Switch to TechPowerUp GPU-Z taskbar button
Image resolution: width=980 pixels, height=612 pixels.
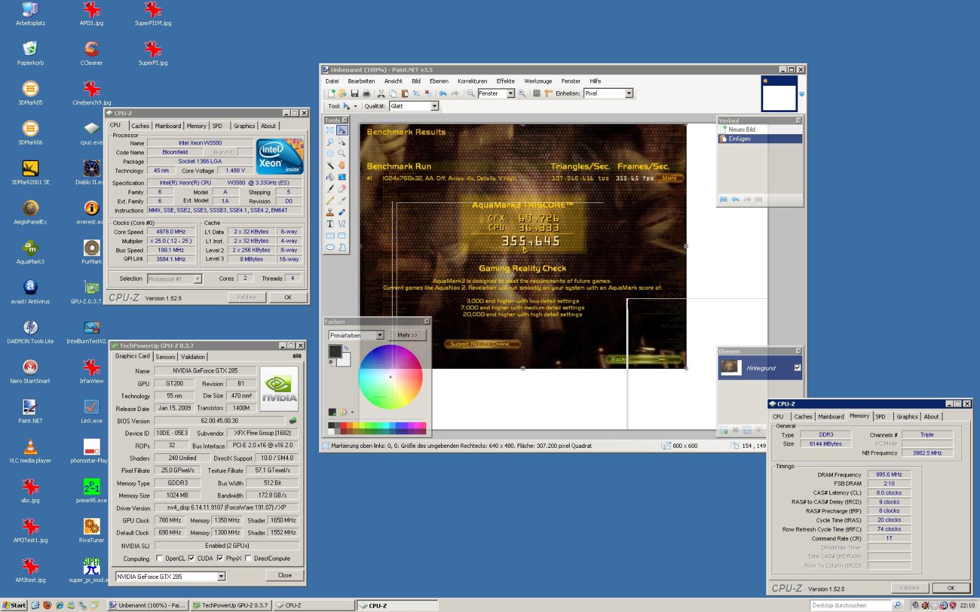230,605
